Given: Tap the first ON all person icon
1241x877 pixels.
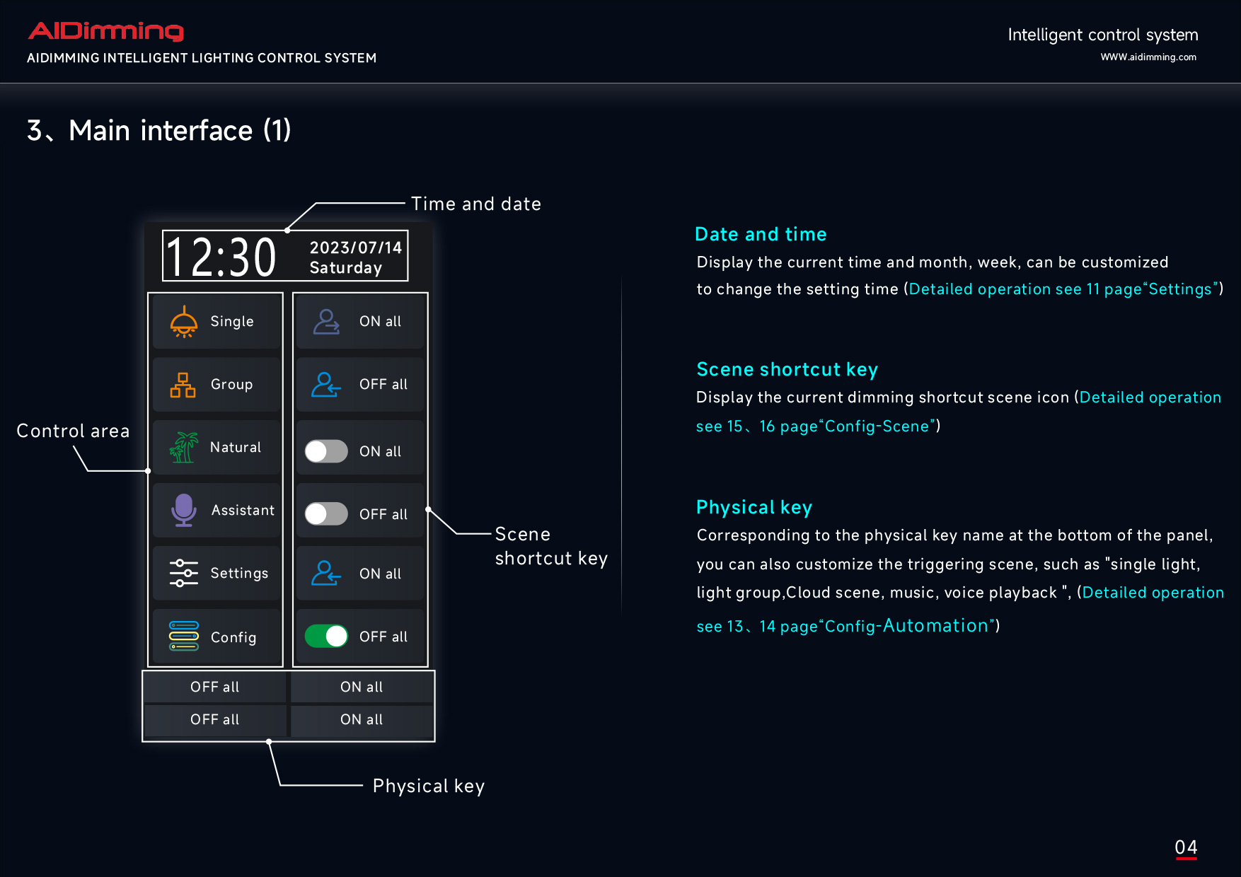Looking at the screenshot, I should (326, 322).
